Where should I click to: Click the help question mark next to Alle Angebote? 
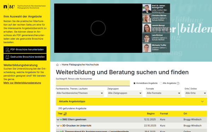178,83
